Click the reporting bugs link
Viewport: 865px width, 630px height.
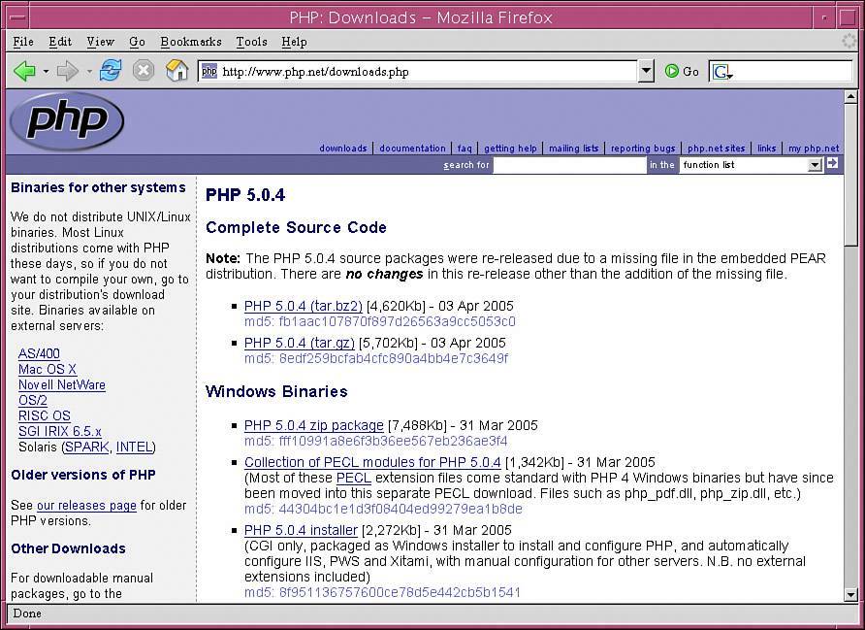(x=643, y=148)
